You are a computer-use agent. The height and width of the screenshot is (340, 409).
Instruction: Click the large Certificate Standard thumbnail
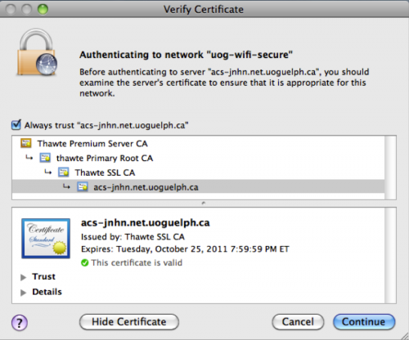46,238
